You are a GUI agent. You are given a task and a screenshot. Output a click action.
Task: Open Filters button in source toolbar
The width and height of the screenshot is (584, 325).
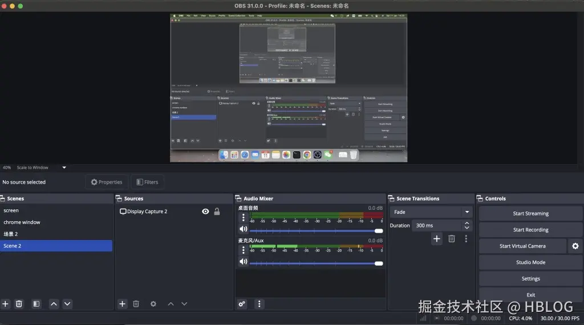(x=147, y=182)
